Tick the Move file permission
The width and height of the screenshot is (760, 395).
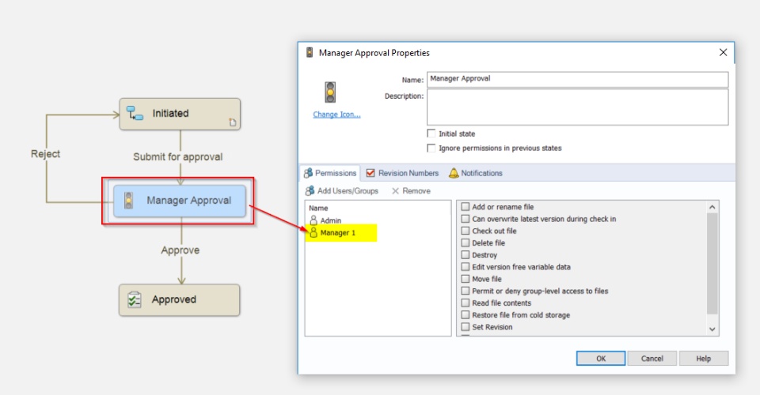[x=465, y=279]
